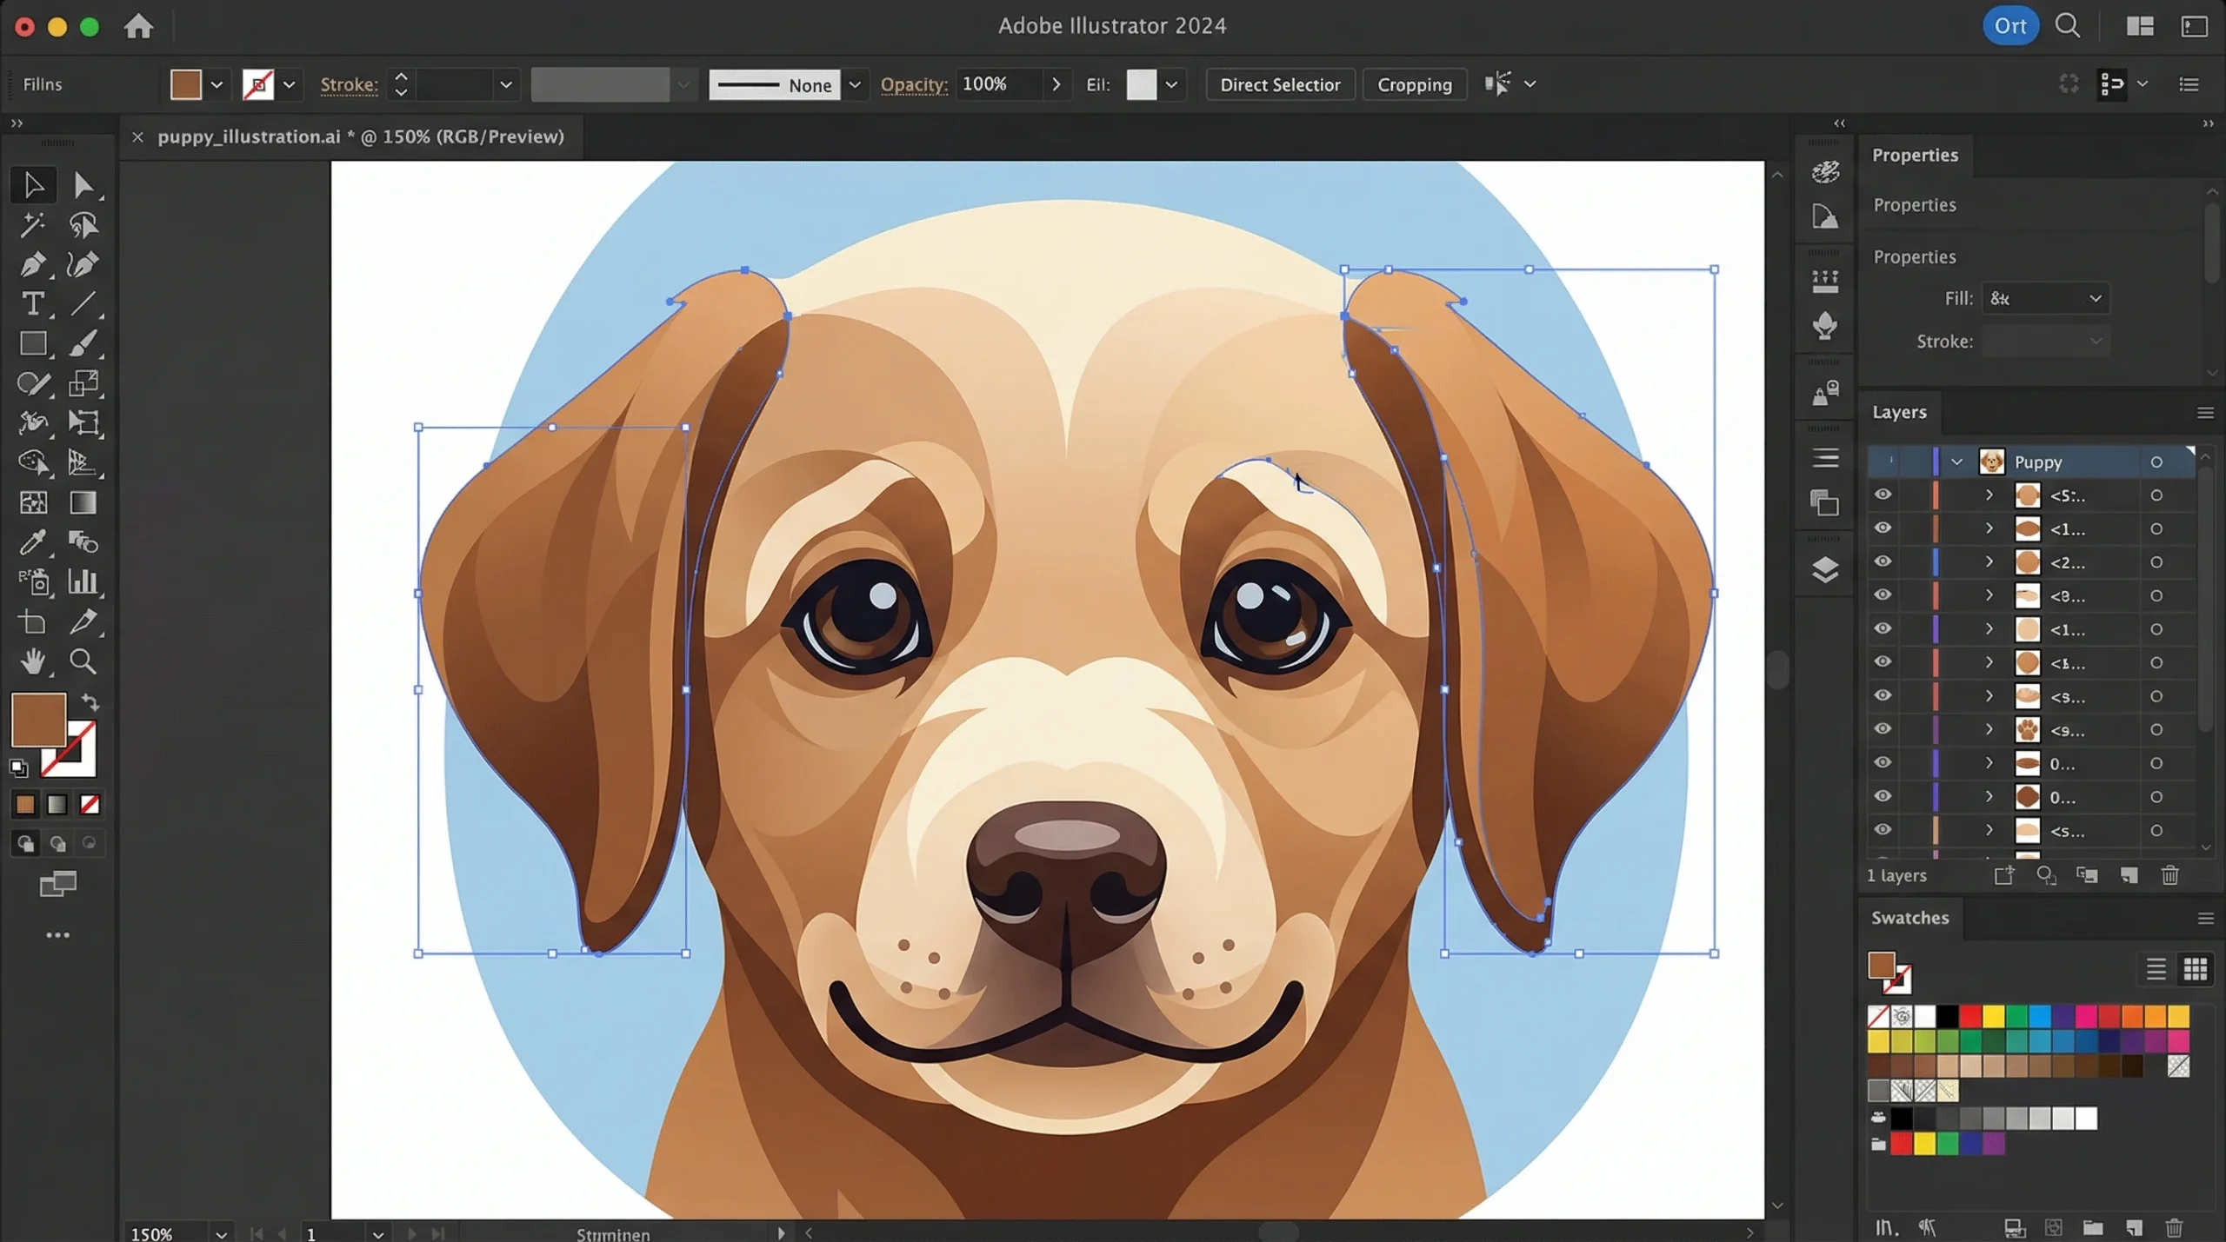Create a new layer in the Layers panel

tap(2003, 875)
